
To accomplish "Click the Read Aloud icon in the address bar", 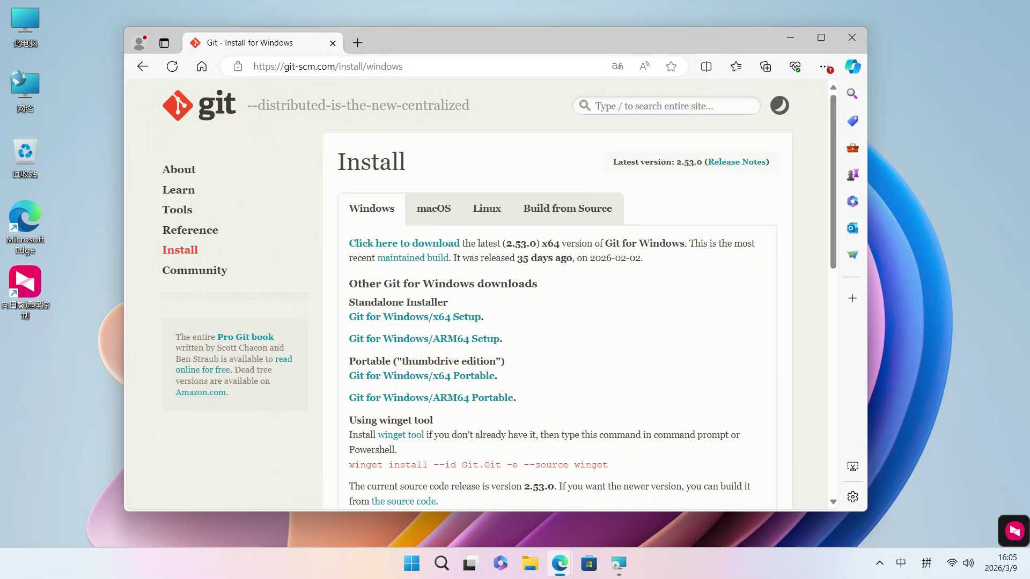I will [644, 66].
